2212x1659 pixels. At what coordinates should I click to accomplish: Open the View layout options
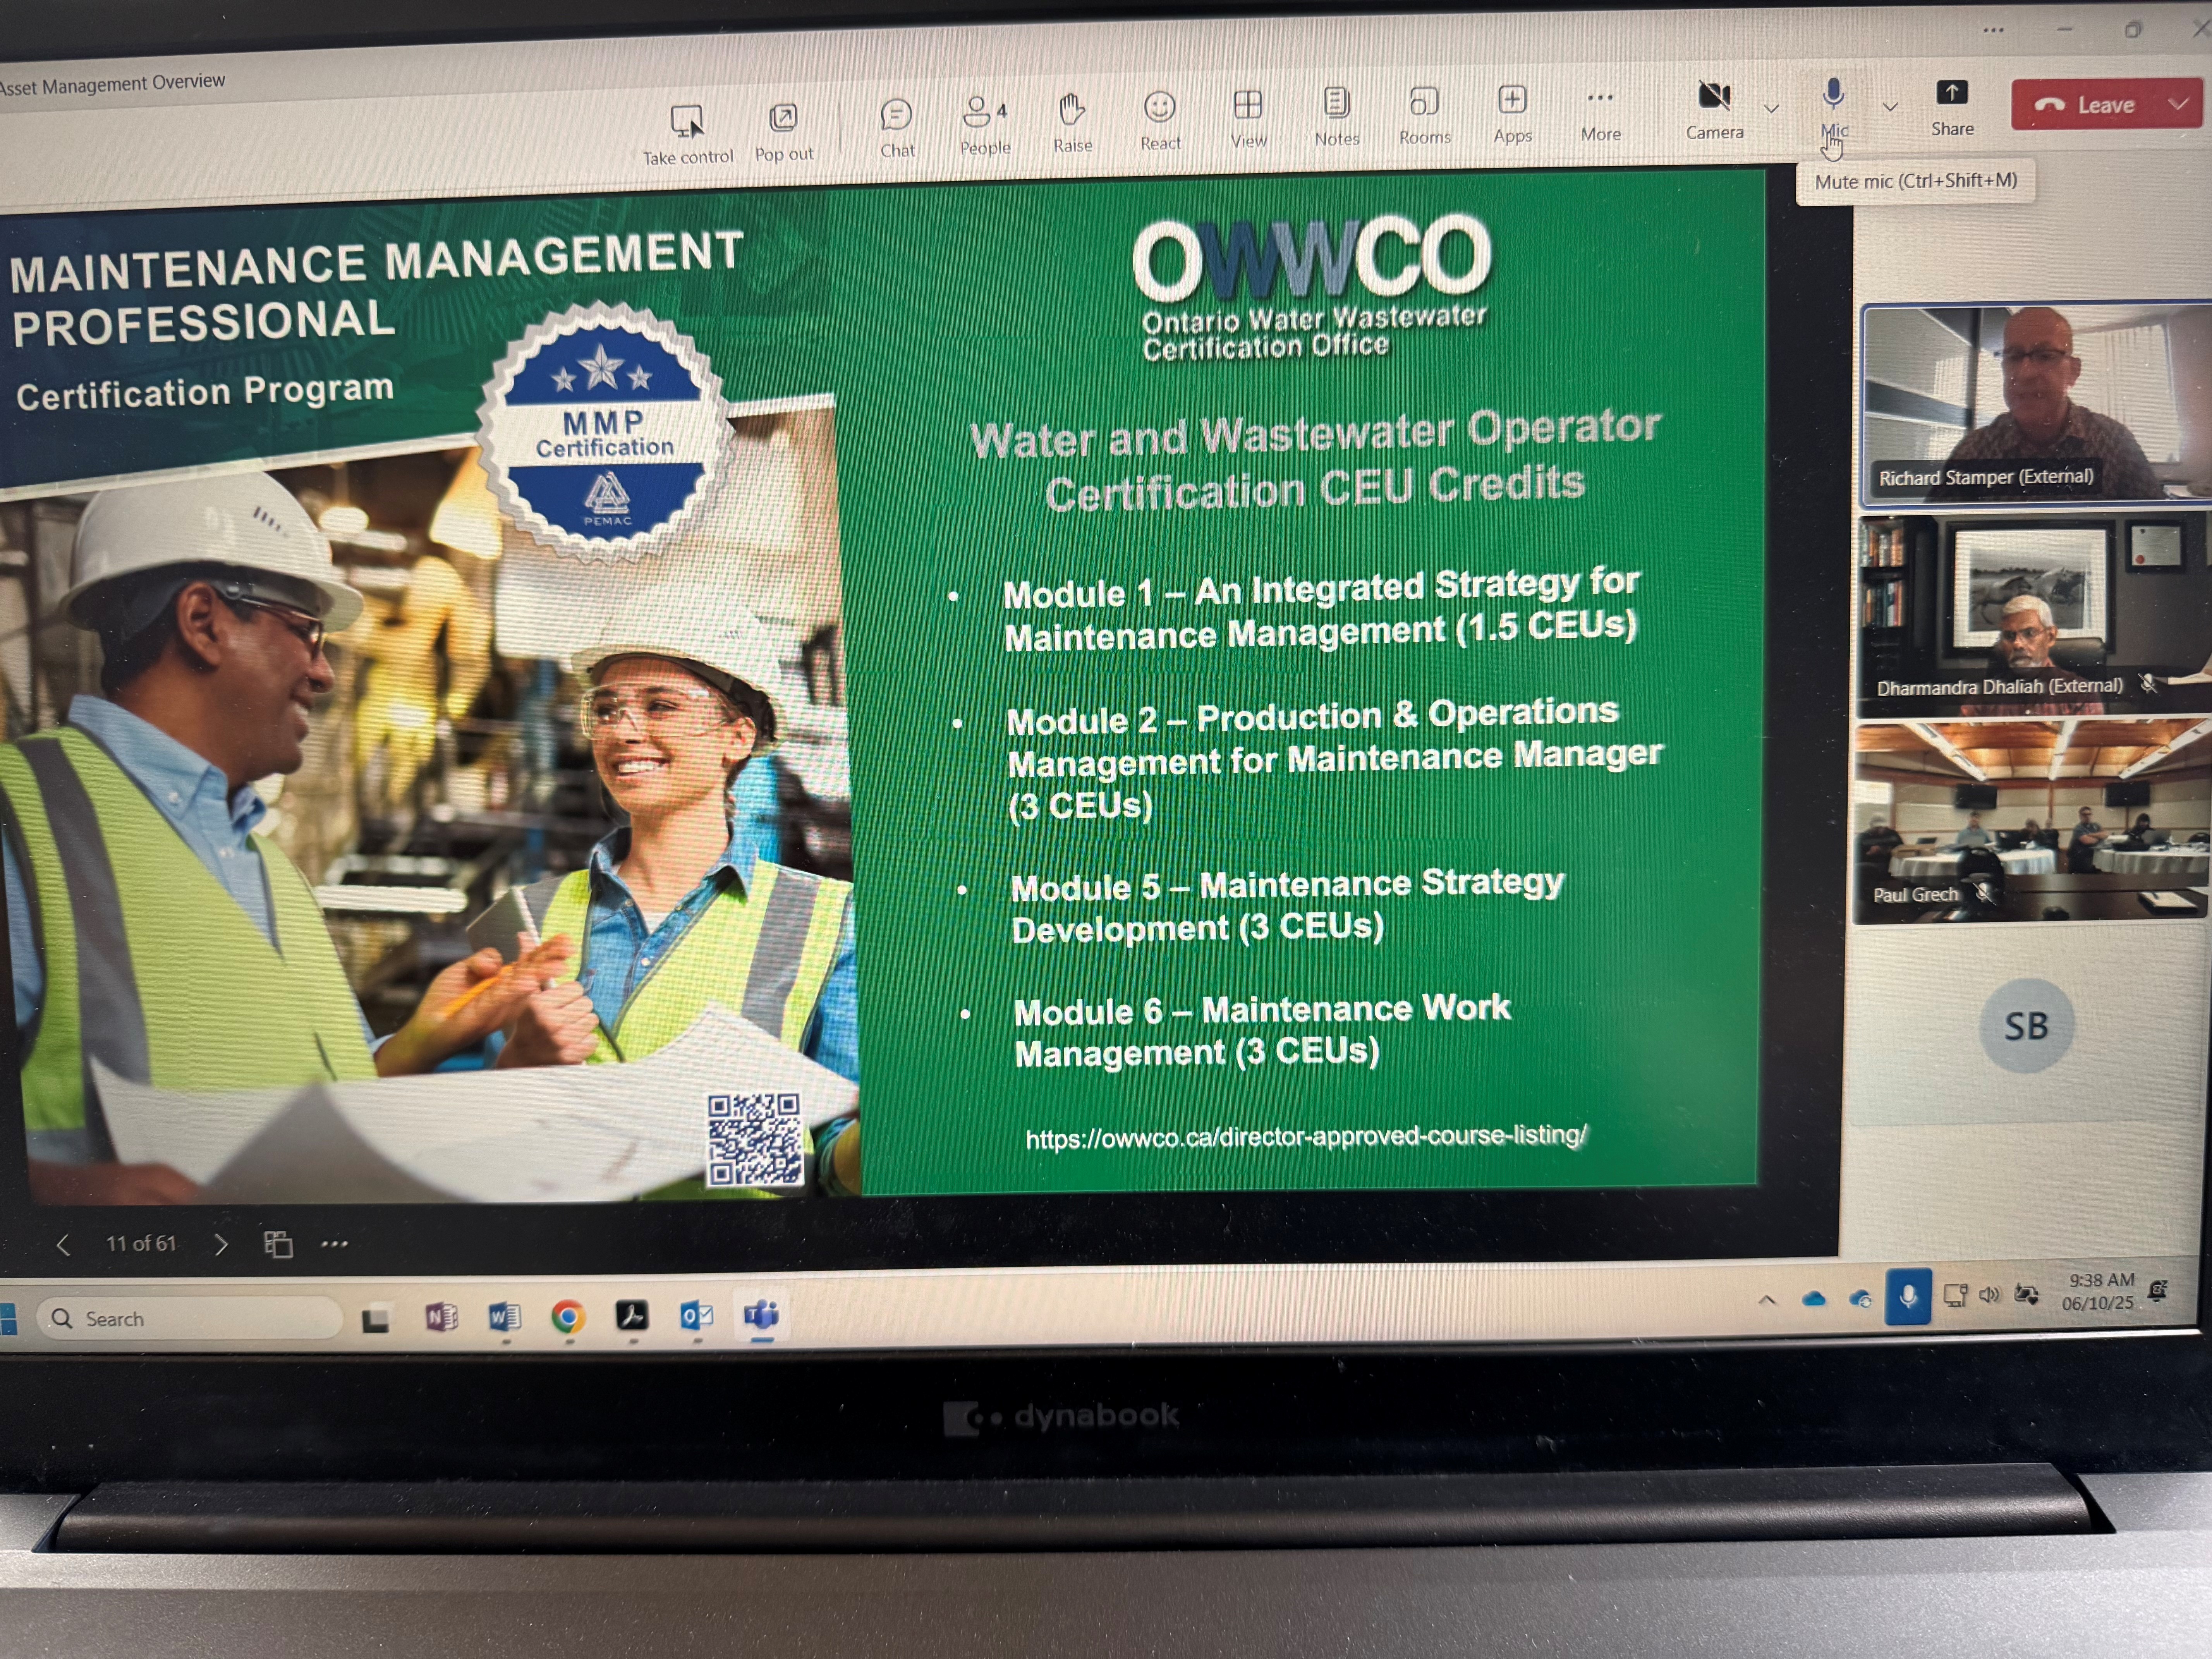(1248, 119)
